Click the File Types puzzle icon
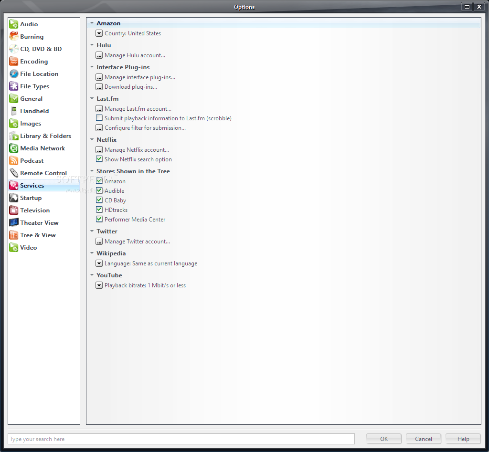 coord(14,86)
